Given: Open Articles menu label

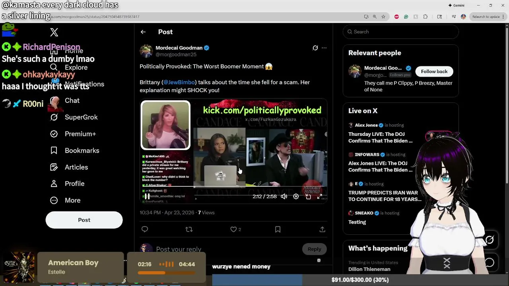Looking at the screenshot, I should click(76, 167).
